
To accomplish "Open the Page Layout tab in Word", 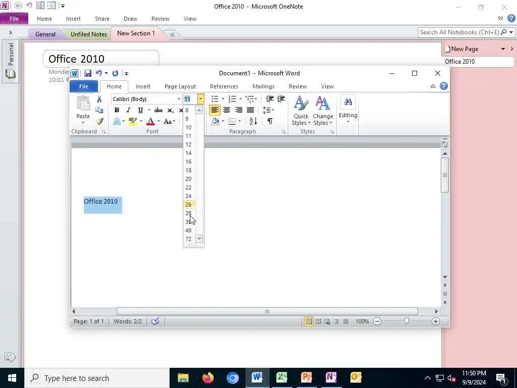I will point(180,86).
